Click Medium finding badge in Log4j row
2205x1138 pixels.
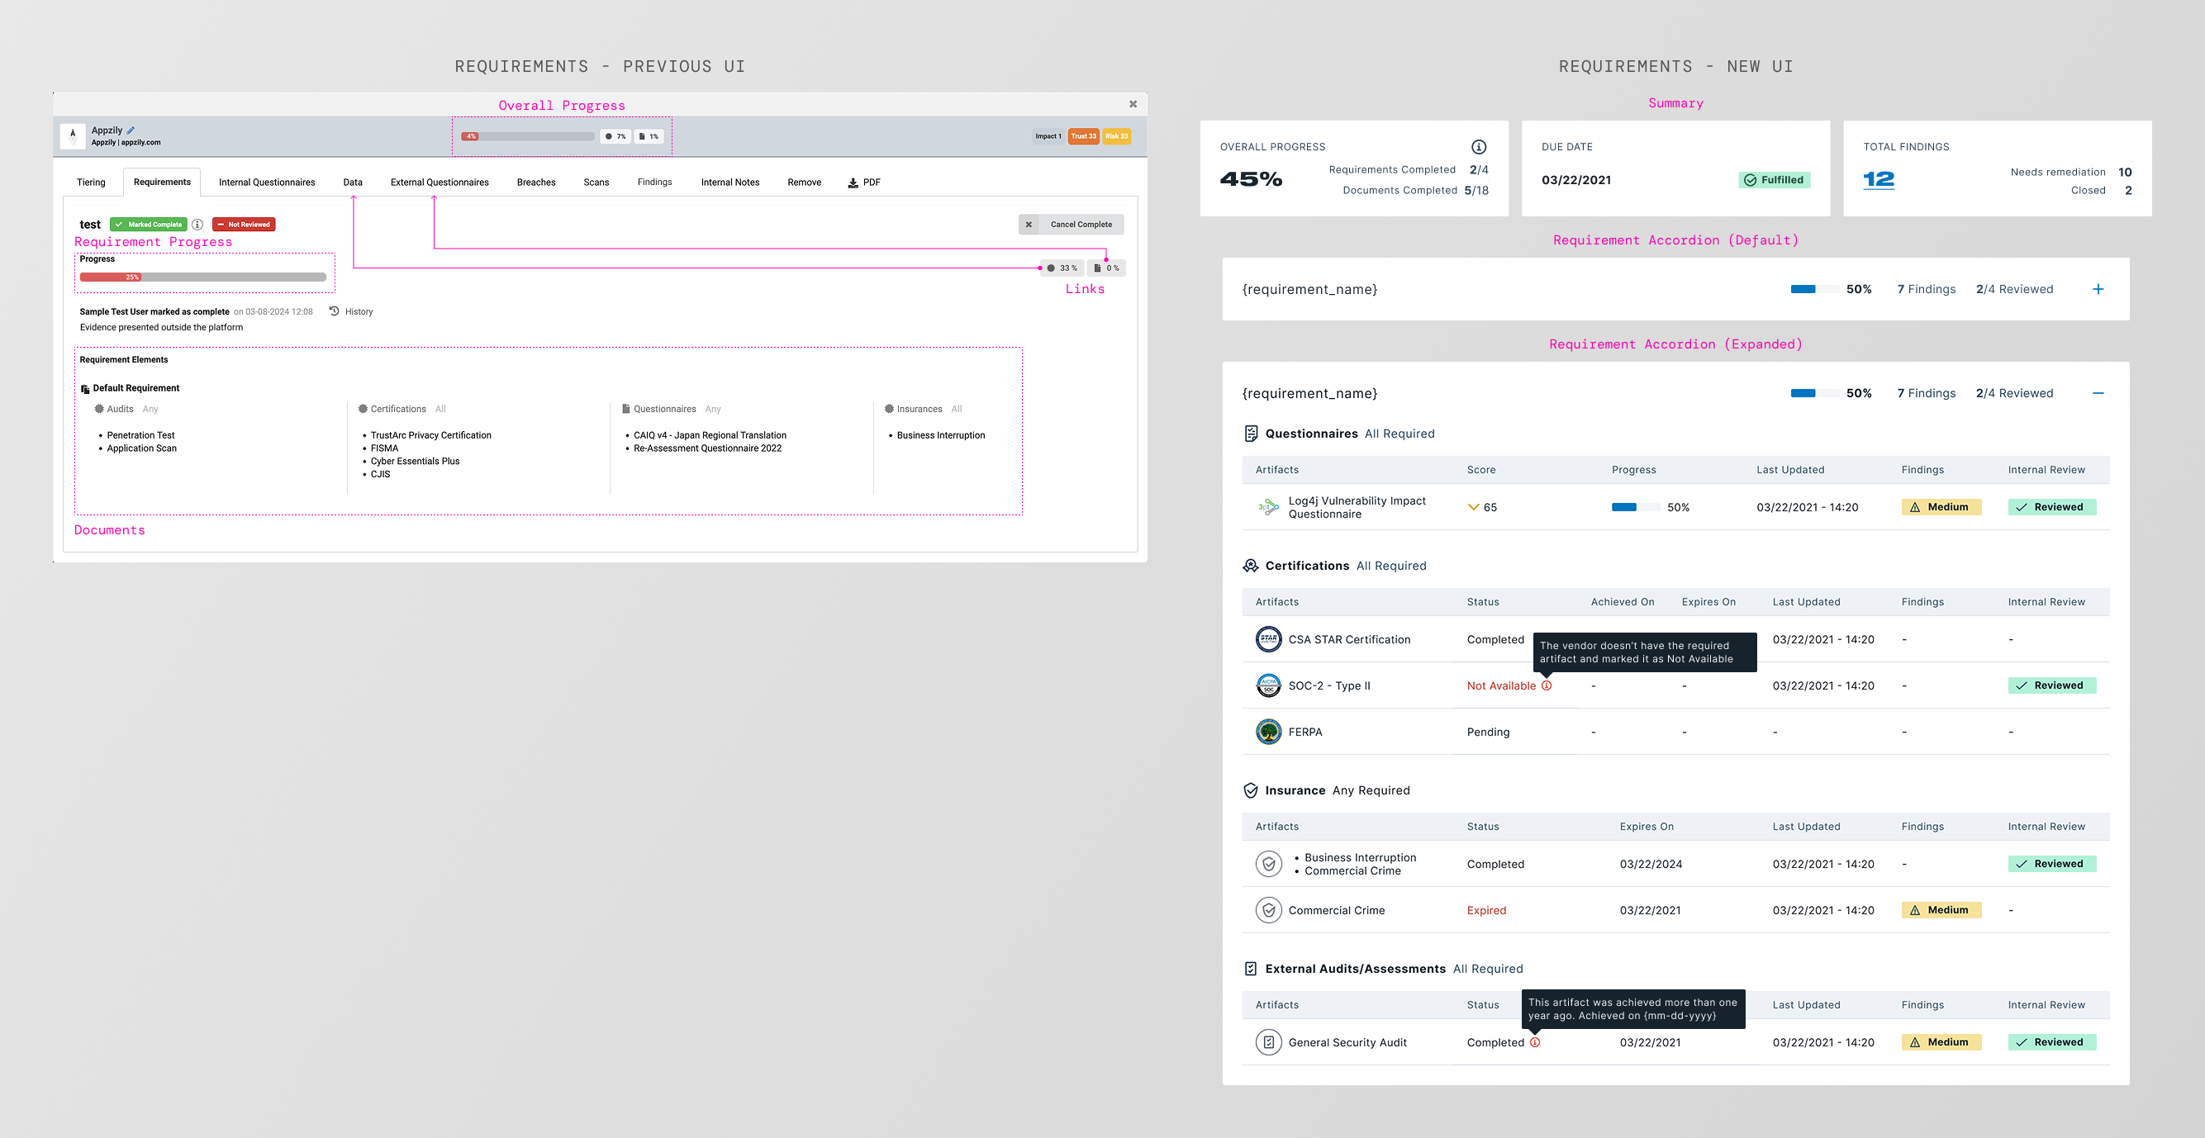coord(1941,507)
